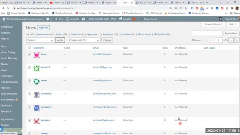Viewport: 240px width, 135px height.
Task: Click annea's green avatar
Action: [37, 81]
